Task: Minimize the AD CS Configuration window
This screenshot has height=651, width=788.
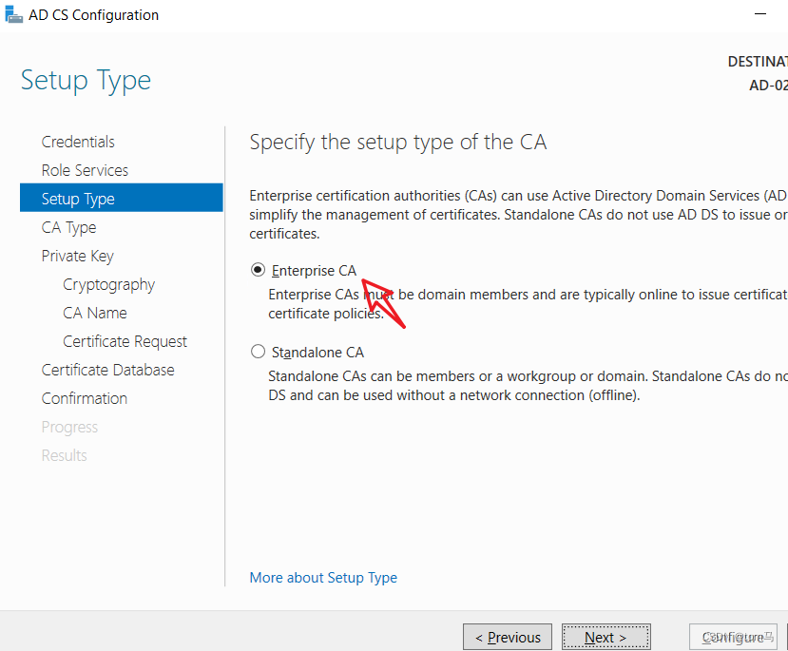Action: pos(760,14)
